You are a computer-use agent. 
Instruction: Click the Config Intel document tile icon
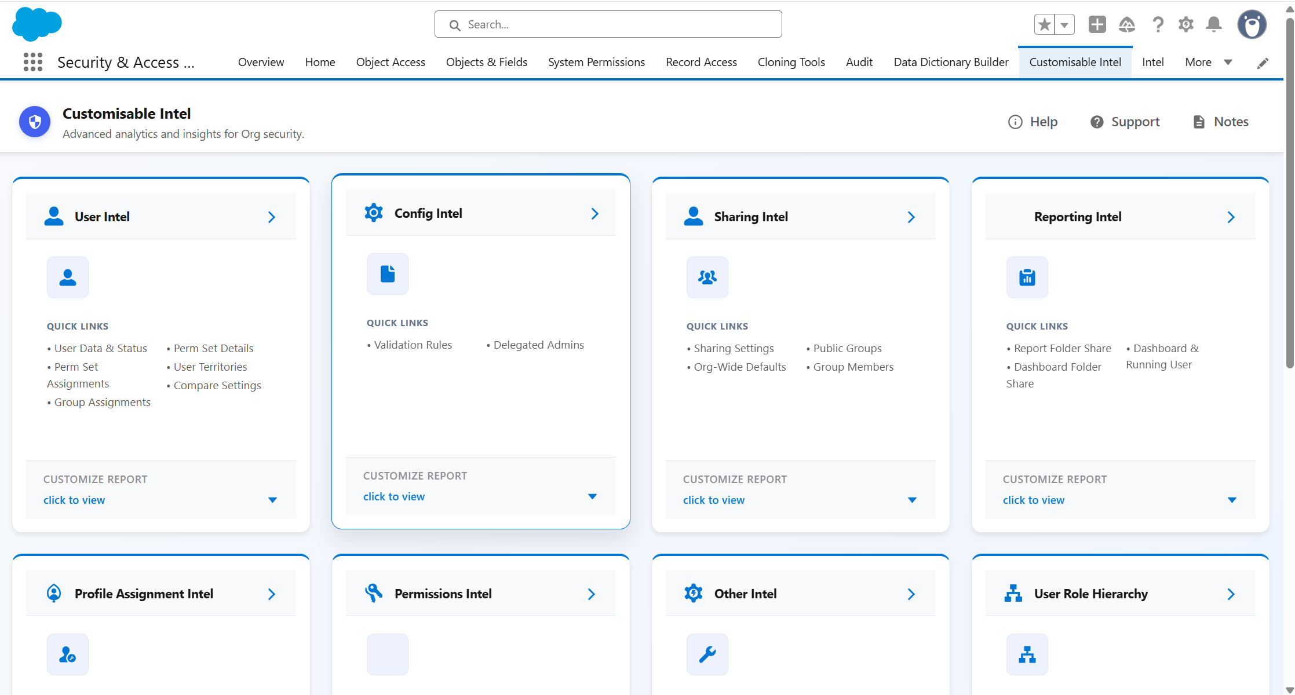pos(388,274)
